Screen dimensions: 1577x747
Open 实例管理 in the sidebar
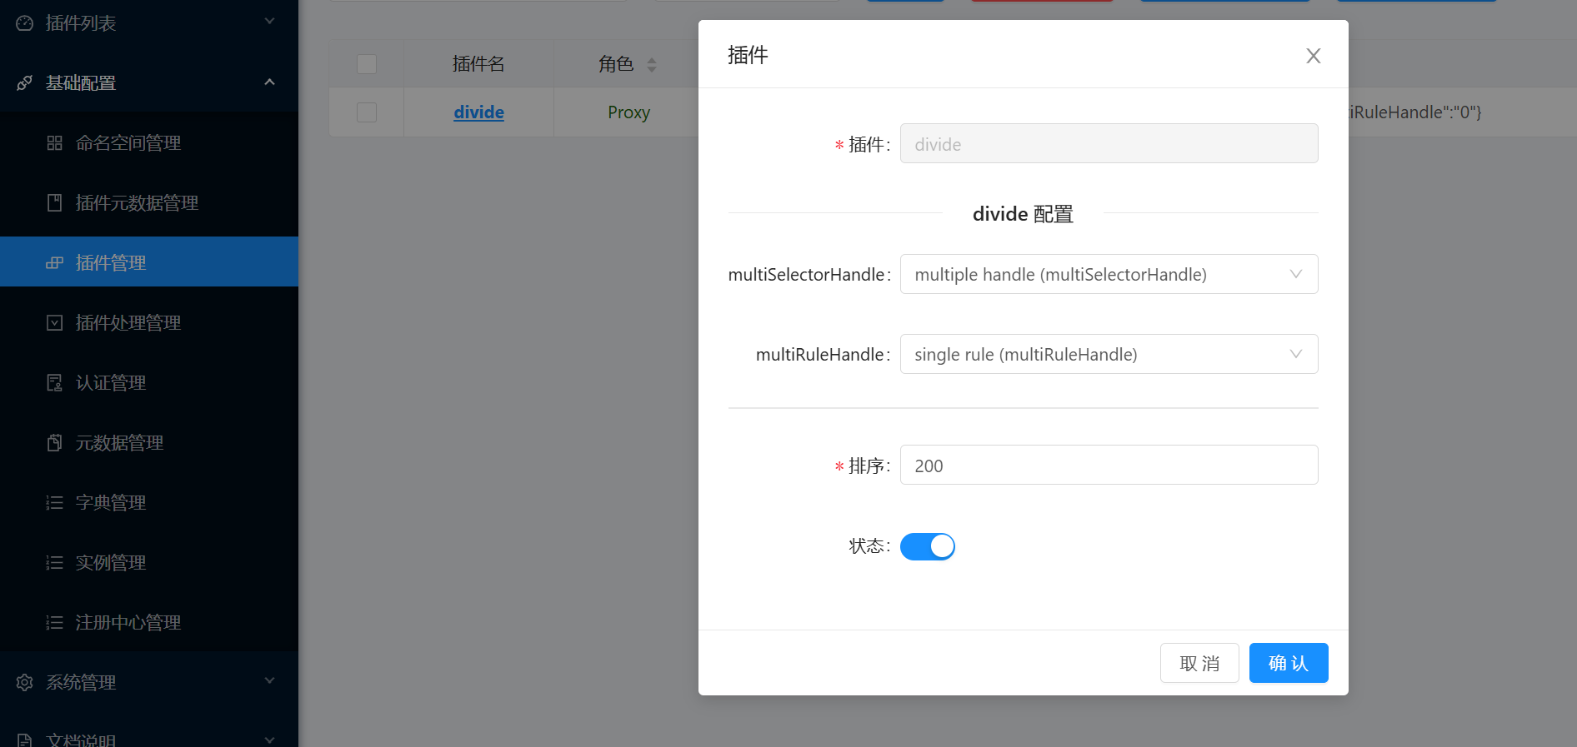pos(111,563)
